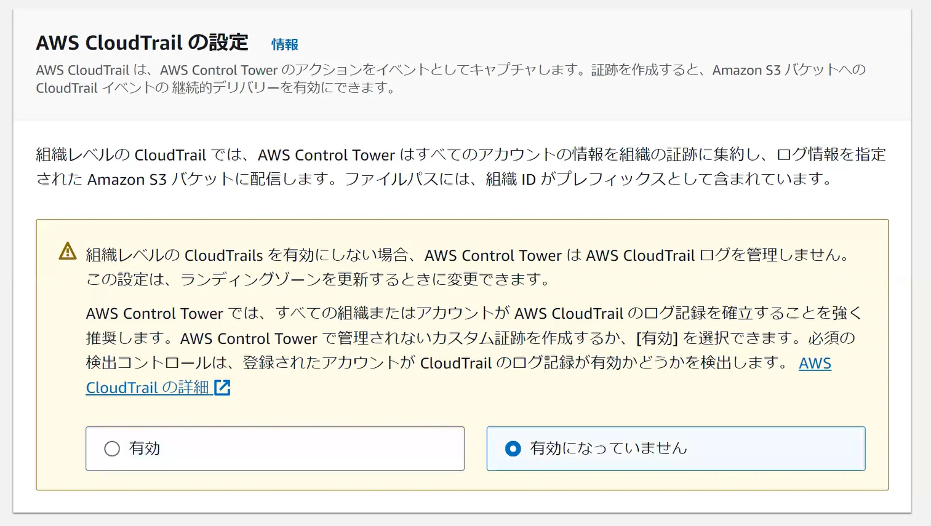Click the AWS CloudTrail の設定 heading
The height and width of the screenshot is (526, 931).
[142, 43]
